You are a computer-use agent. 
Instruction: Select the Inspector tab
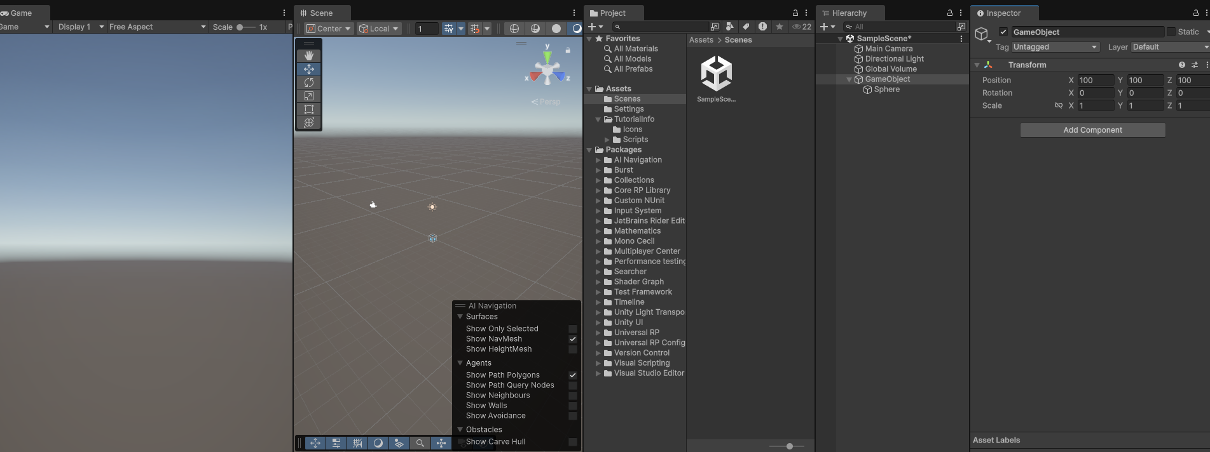(1004, 13)
